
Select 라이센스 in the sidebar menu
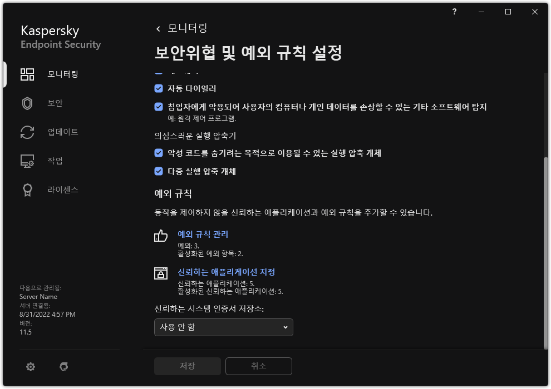point(63,189)
